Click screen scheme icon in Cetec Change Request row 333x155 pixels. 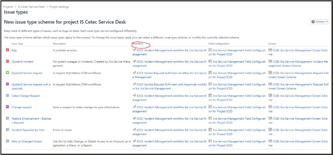tap(270, 95)
